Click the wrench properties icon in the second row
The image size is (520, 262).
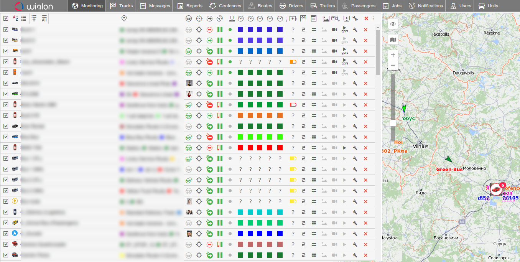click(355, 40)
